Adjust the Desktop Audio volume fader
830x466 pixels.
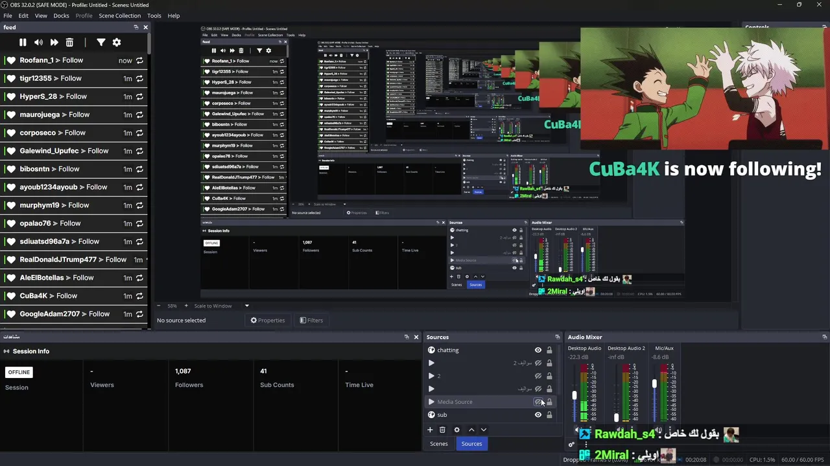(x=574, y=395)
